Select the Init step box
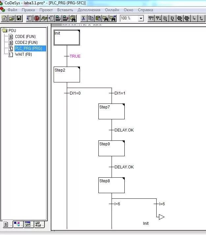Image resolution: width=206 pixels, height=235 pixels. [x=67, y=38]
